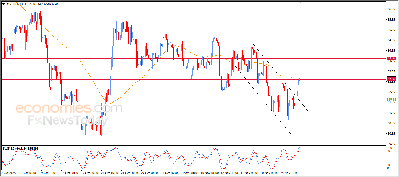Select the red 63.96 price level tag

[391, 58]
